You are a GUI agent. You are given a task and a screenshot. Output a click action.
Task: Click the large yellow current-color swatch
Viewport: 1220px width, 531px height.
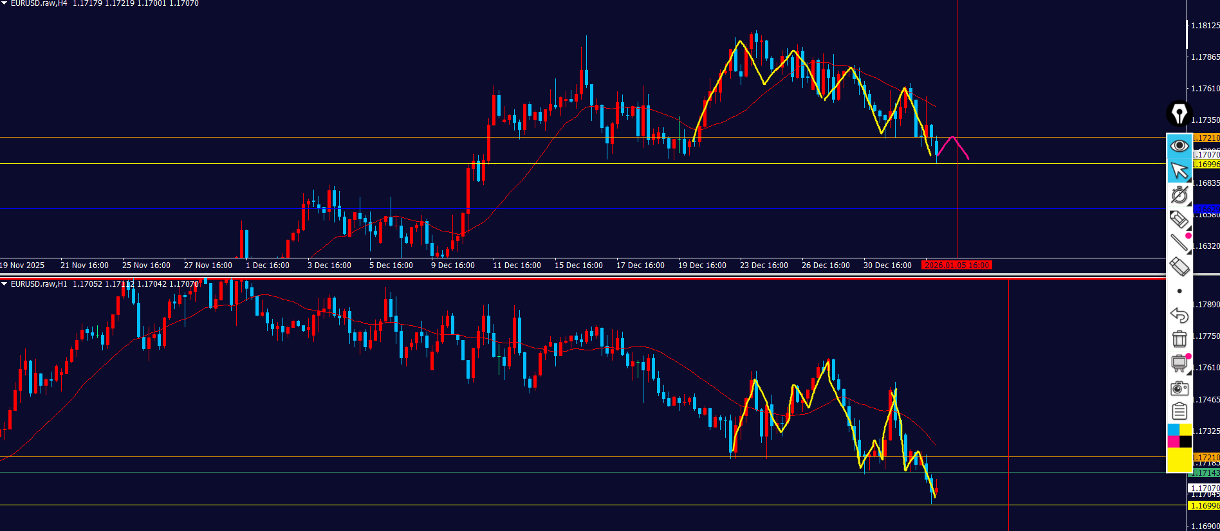click(x=1179, y=460)
